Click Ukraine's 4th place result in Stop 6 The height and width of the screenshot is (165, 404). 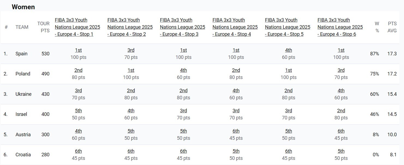coord(341,91)
